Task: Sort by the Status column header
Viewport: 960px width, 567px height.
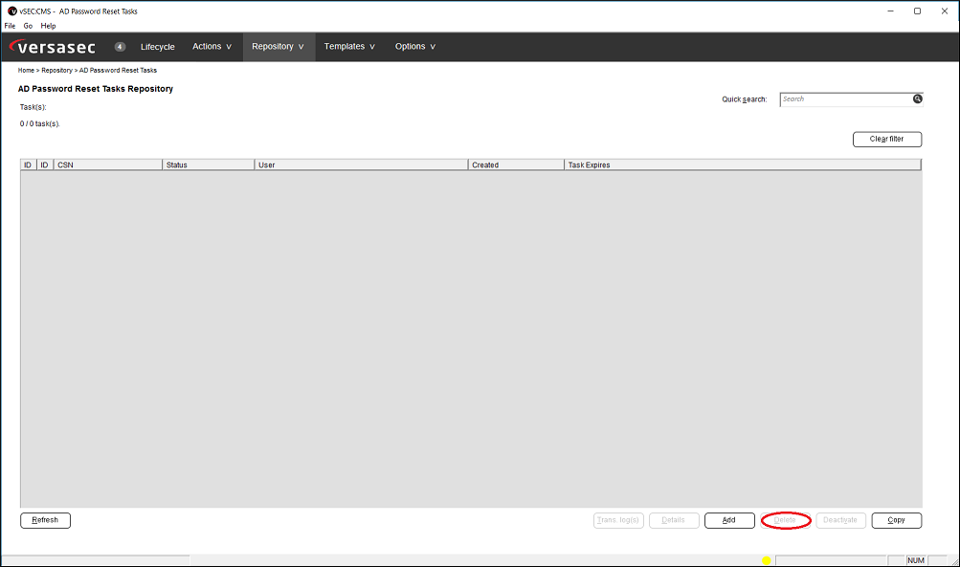Action: 208,165
